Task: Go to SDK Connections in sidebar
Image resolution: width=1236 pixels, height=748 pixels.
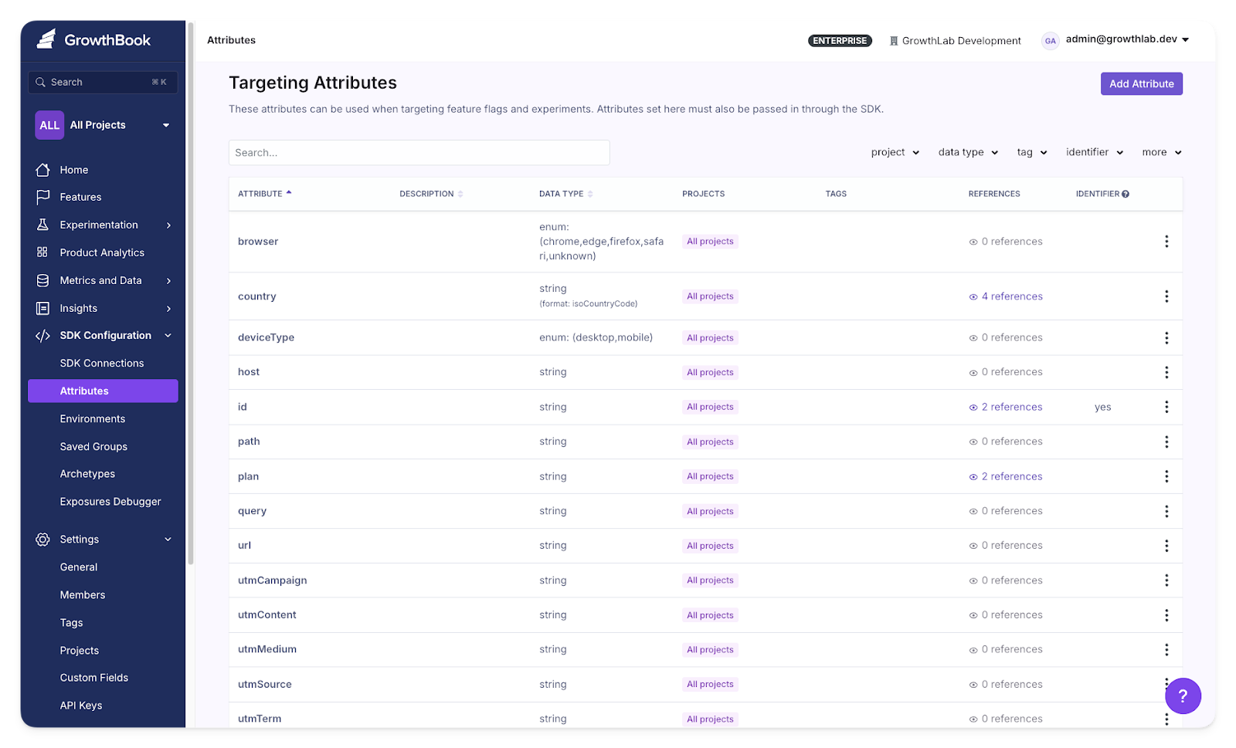Action: pos(102,363)
